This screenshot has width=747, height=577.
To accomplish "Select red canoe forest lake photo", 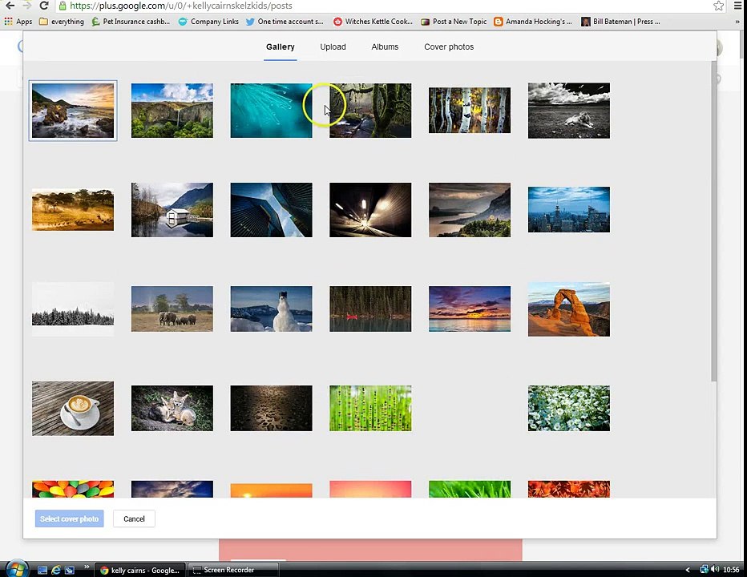I will (370, 309).
